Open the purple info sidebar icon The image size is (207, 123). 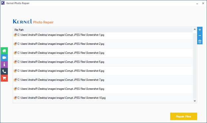(x=4, y=64)
